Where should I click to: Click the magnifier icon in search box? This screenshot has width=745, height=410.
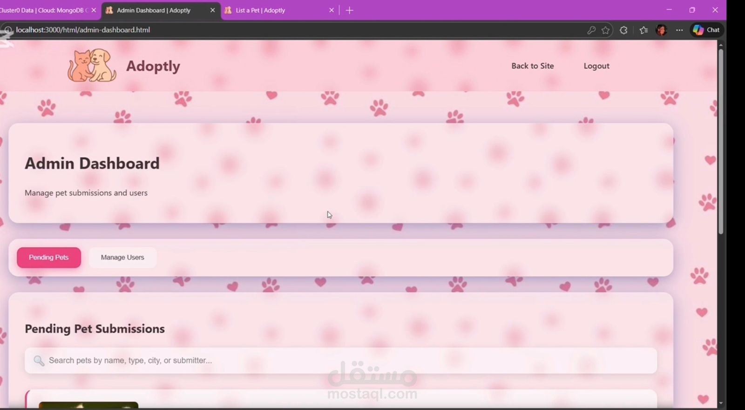coord(39,361)
